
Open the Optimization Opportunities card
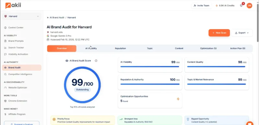150,100
